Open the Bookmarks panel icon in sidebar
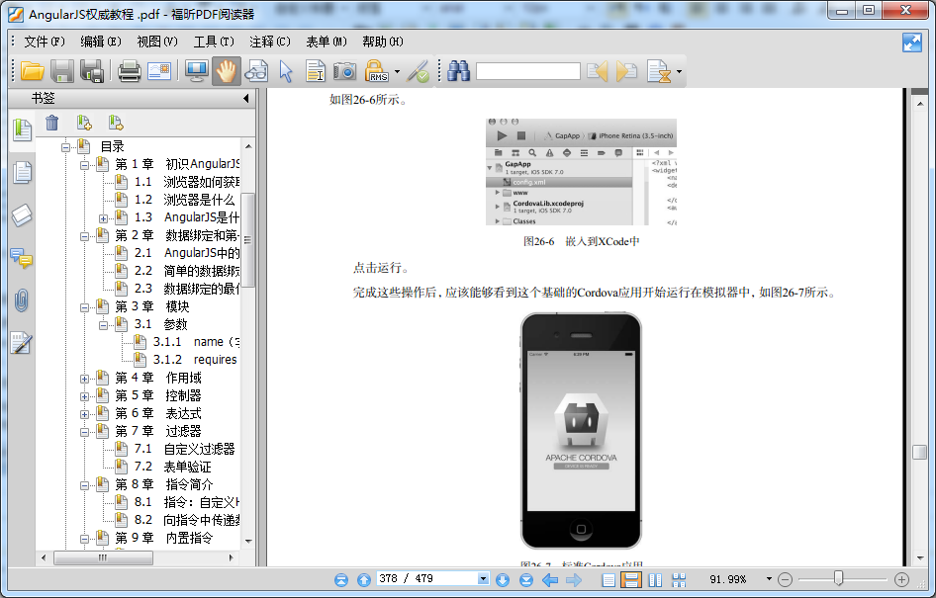The height and width of the screenshot is (598, 936). click(x=22, y=129)
